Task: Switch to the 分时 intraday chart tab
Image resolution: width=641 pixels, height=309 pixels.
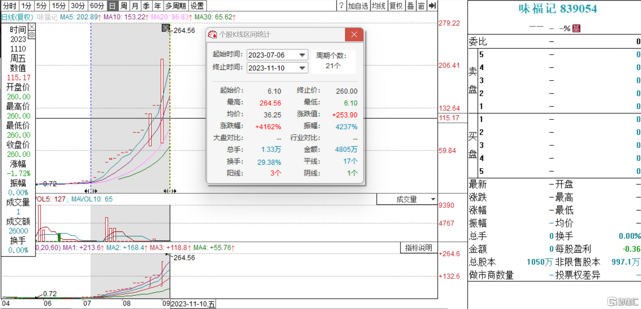Action: click(x=10, y=6)
